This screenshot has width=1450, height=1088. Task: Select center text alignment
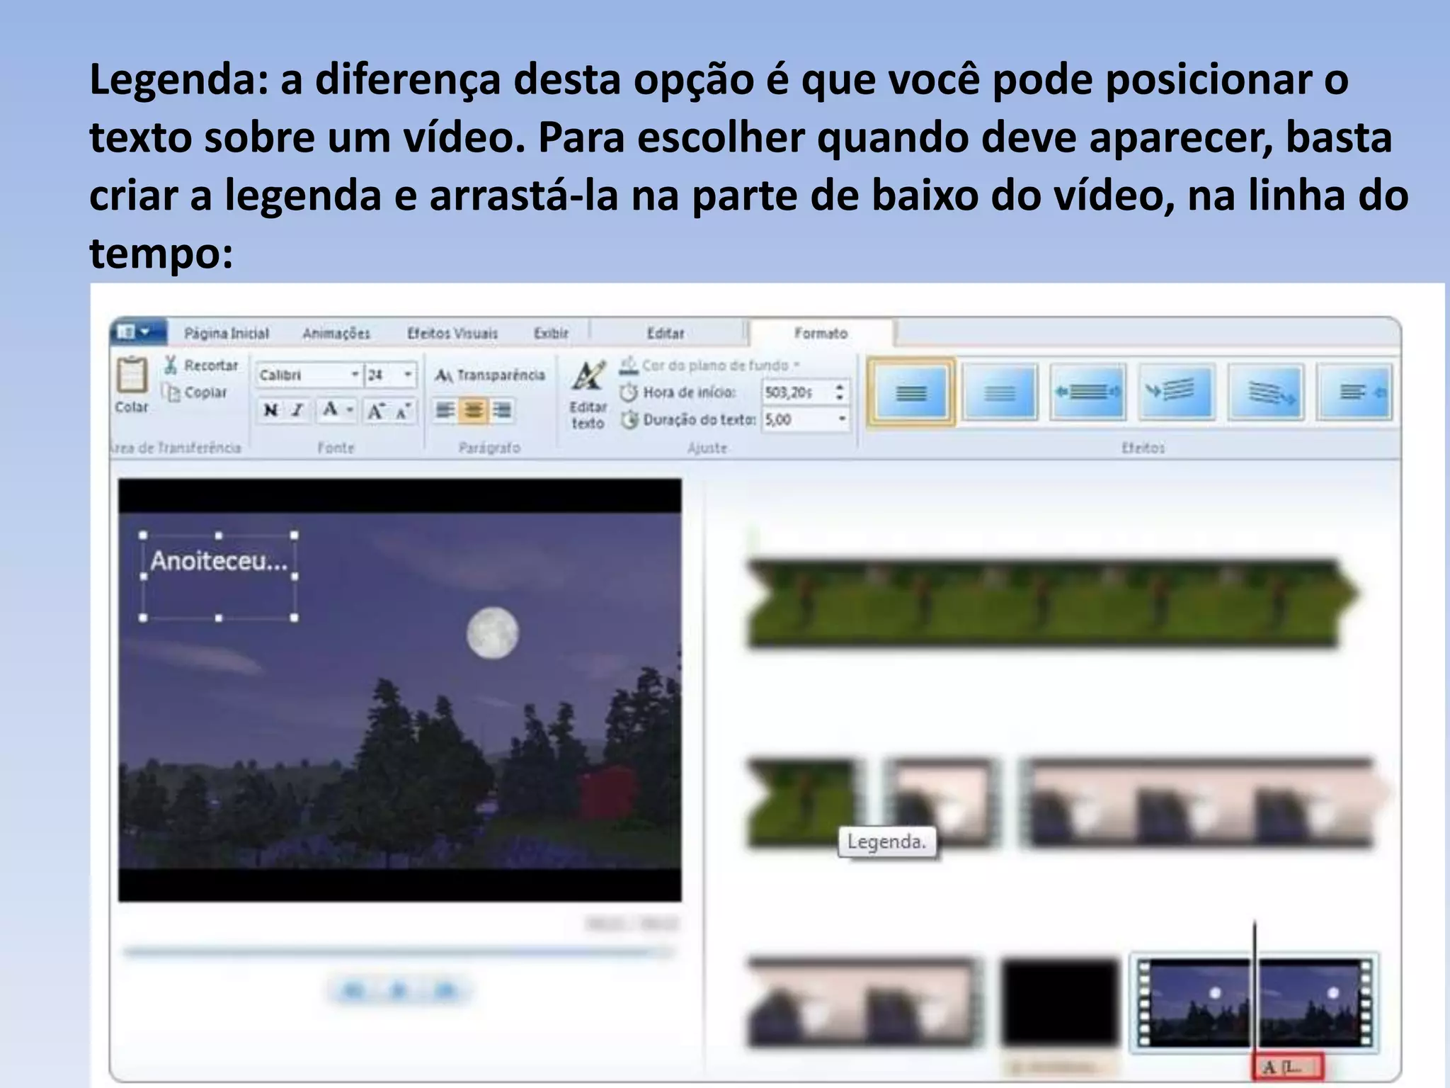473,410
